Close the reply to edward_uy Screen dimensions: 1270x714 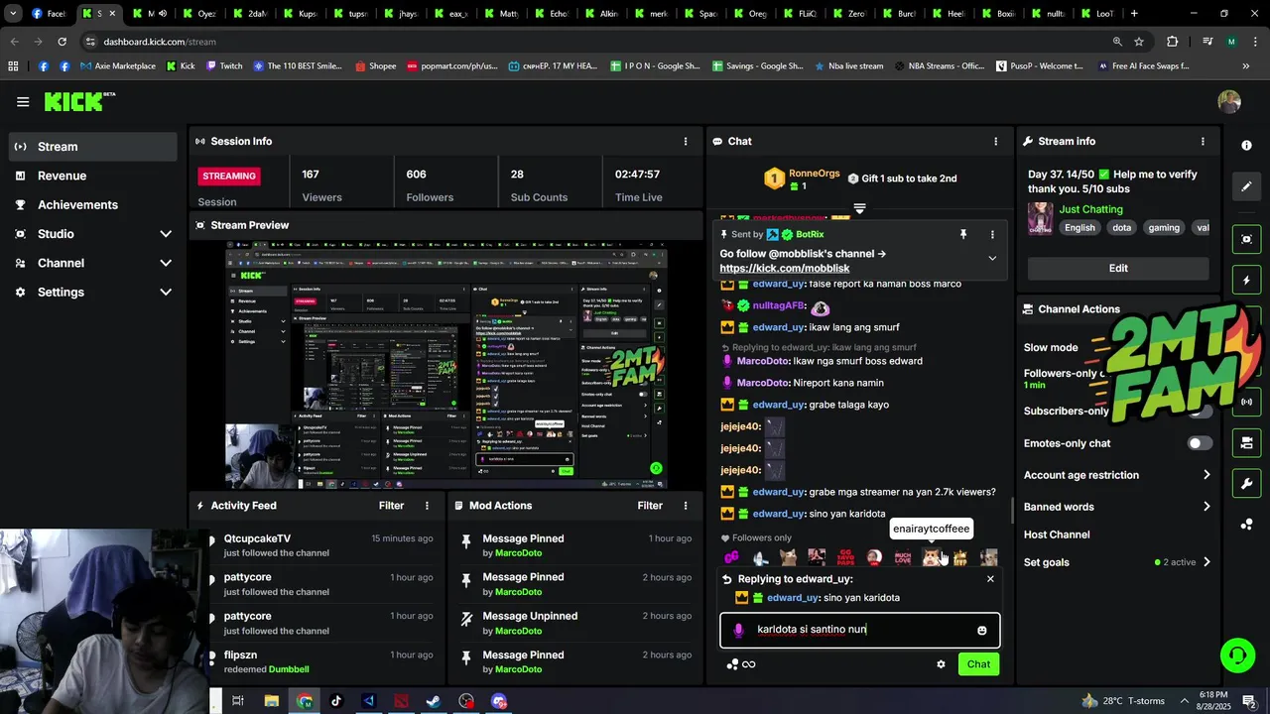(990, 579)
